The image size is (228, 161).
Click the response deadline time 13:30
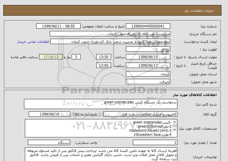(104, 57)
